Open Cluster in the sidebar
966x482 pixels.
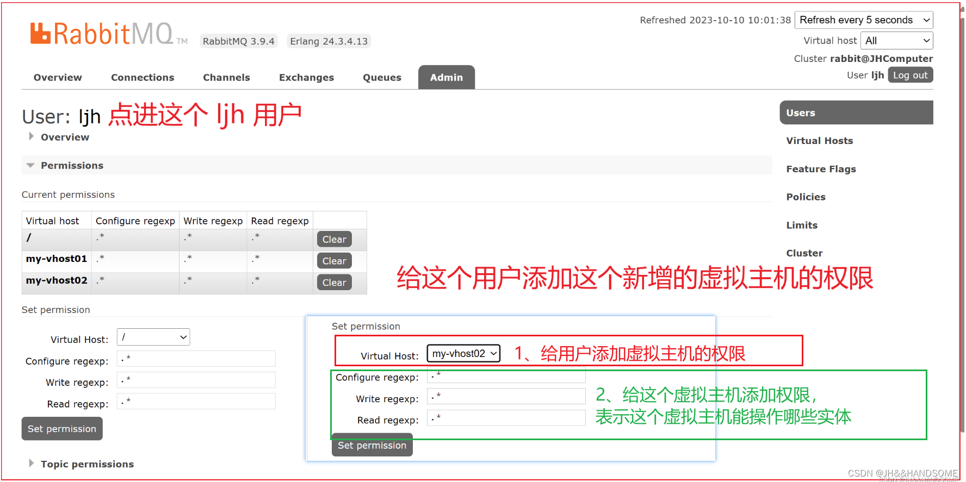(804, 253)
